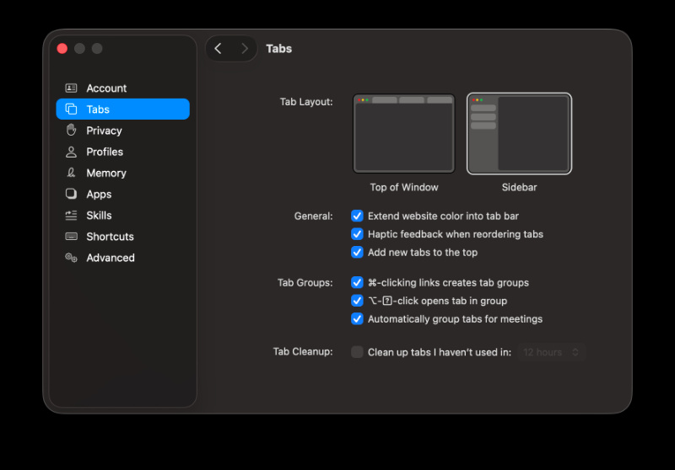Click the Sidebar layout label
675x470 pixels.
click(519, 187)
